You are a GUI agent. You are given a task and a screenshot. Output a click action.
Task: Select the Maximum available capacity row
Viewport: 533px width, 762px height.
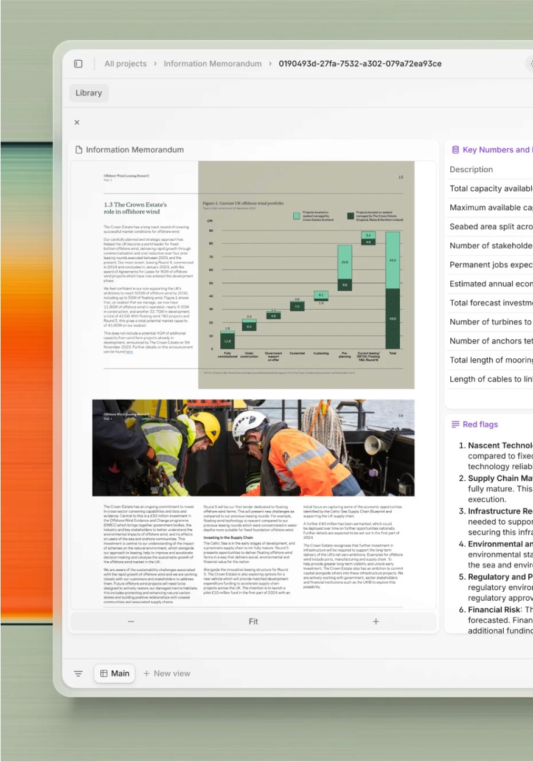[x=491, y=207]
